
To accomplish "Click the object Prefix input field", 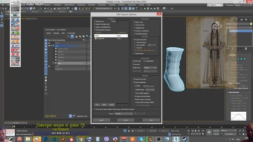I will coord(123,21).
